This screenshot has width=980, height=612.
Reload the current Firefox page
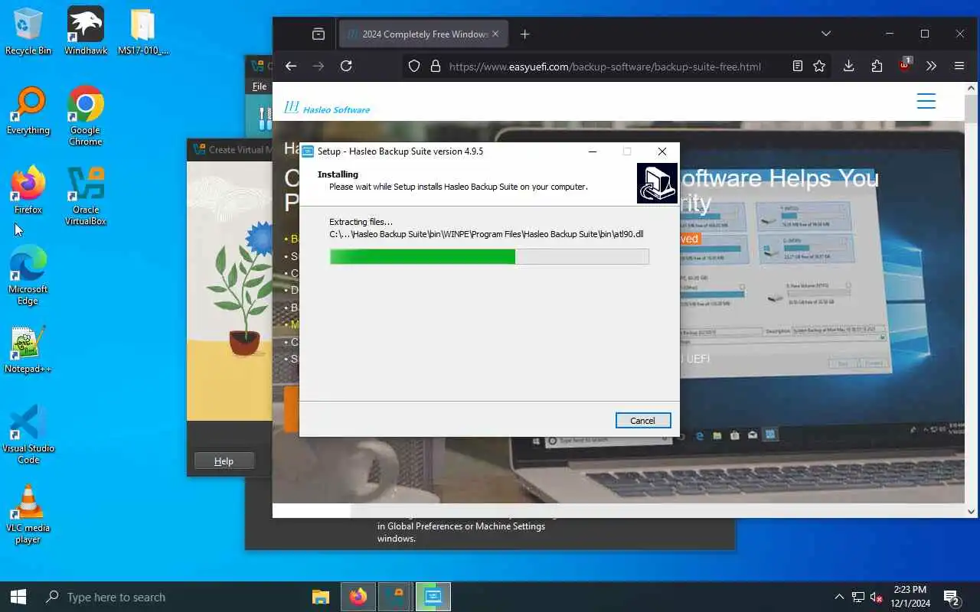coord(346,67)
